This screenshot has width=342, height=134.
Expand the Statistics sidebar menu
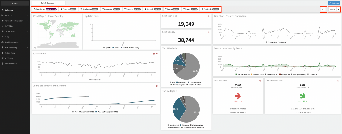[x=8, y=15]
